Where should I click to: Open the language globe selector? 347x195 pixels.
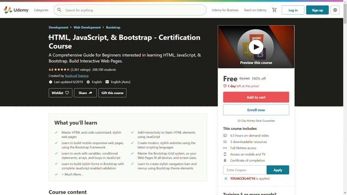(335, 10)
